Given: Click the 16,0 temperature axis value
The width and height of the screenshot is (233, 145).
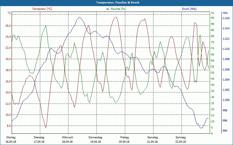Looking at the screenshot, I should point(8,81).
